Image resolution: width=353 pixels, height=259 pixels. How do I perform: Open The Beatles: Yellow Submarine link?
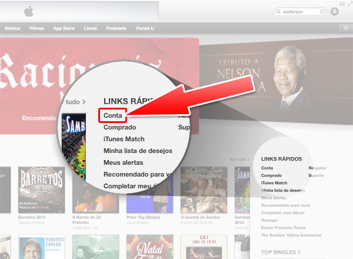coord(291,235)
